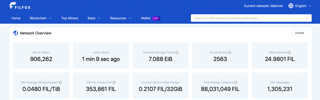Open the Top Miners page
Viewport: 320px width, 100px height.
tap(70, 18)
